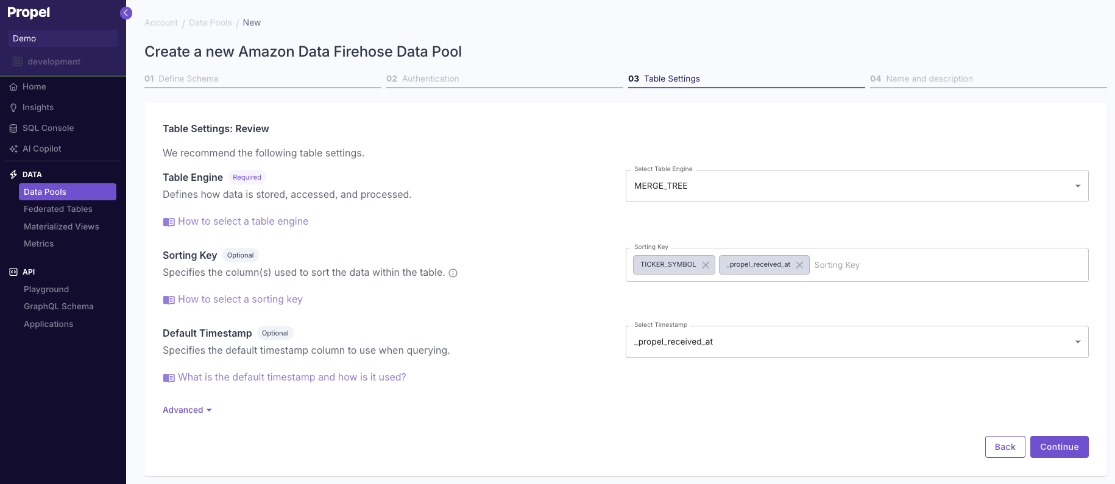
Task: Click the Home icon in sidebar
Action: click(13, 86)
